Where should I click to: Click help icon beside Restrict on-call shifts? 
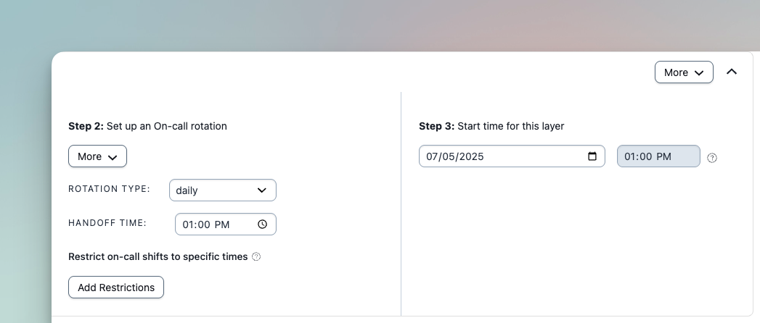256,257
